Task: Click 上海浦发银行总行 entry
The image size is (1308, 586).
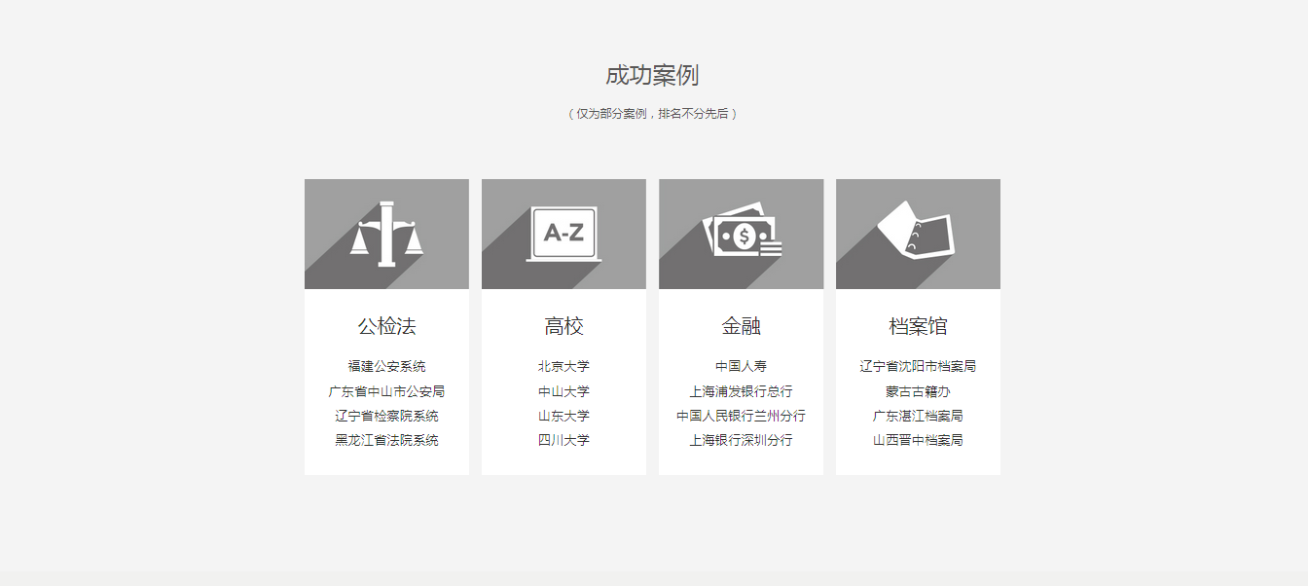Action: [741, 391]
